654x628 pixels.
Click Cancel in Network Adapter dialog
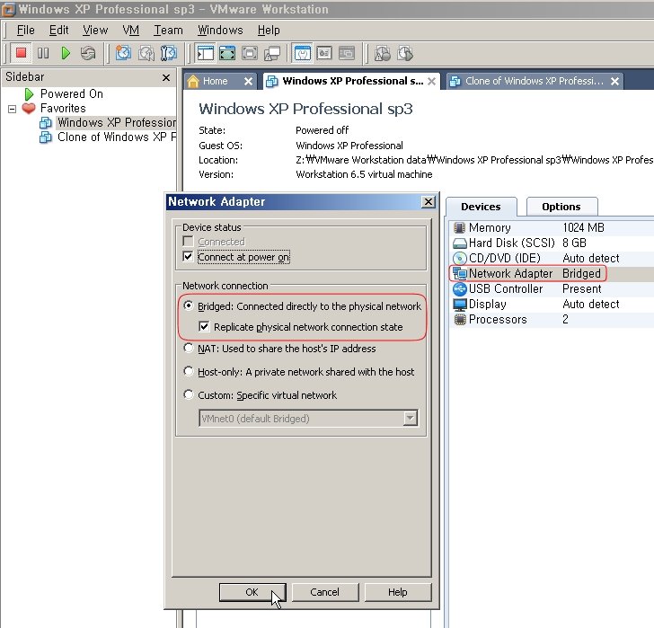(x=325, y=592)
